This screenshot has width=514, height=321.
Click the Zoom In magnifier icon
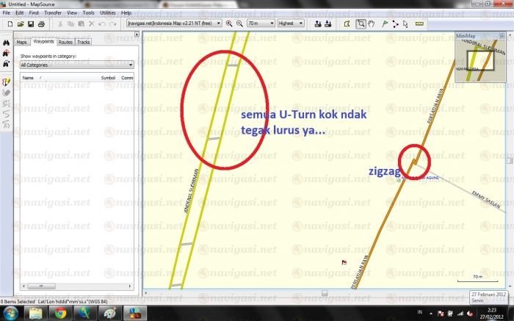pos(229,24)
